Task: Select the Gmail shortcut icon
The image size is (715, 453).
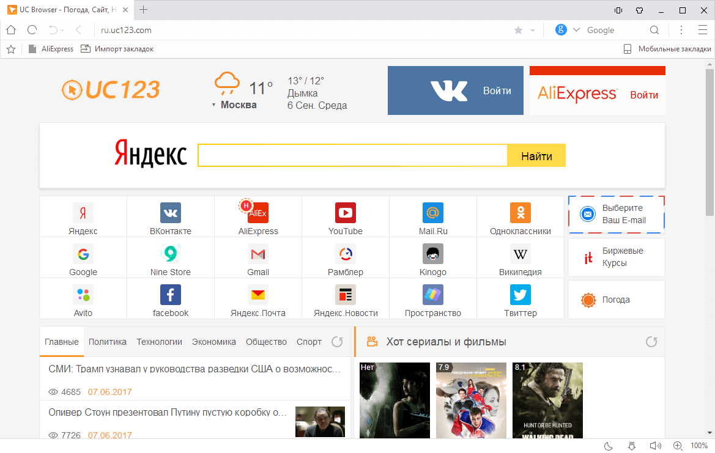Action: pyautogui.click(x=257, y=253)
